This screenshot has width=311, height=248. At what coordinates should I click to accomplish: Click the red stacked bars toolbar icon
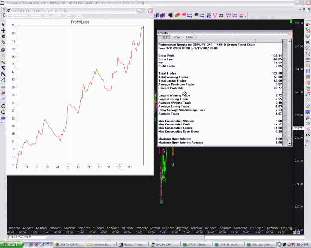[x=170, y=15]
